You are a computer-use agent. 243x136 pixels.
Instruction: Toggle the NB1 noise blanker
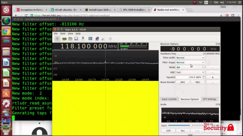tap(183, 82)
